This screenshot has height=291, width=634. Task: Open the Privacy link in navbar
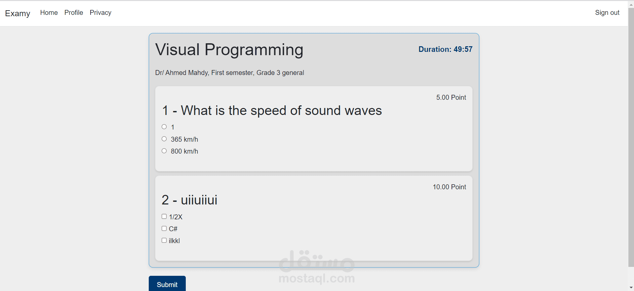point(100,13)
